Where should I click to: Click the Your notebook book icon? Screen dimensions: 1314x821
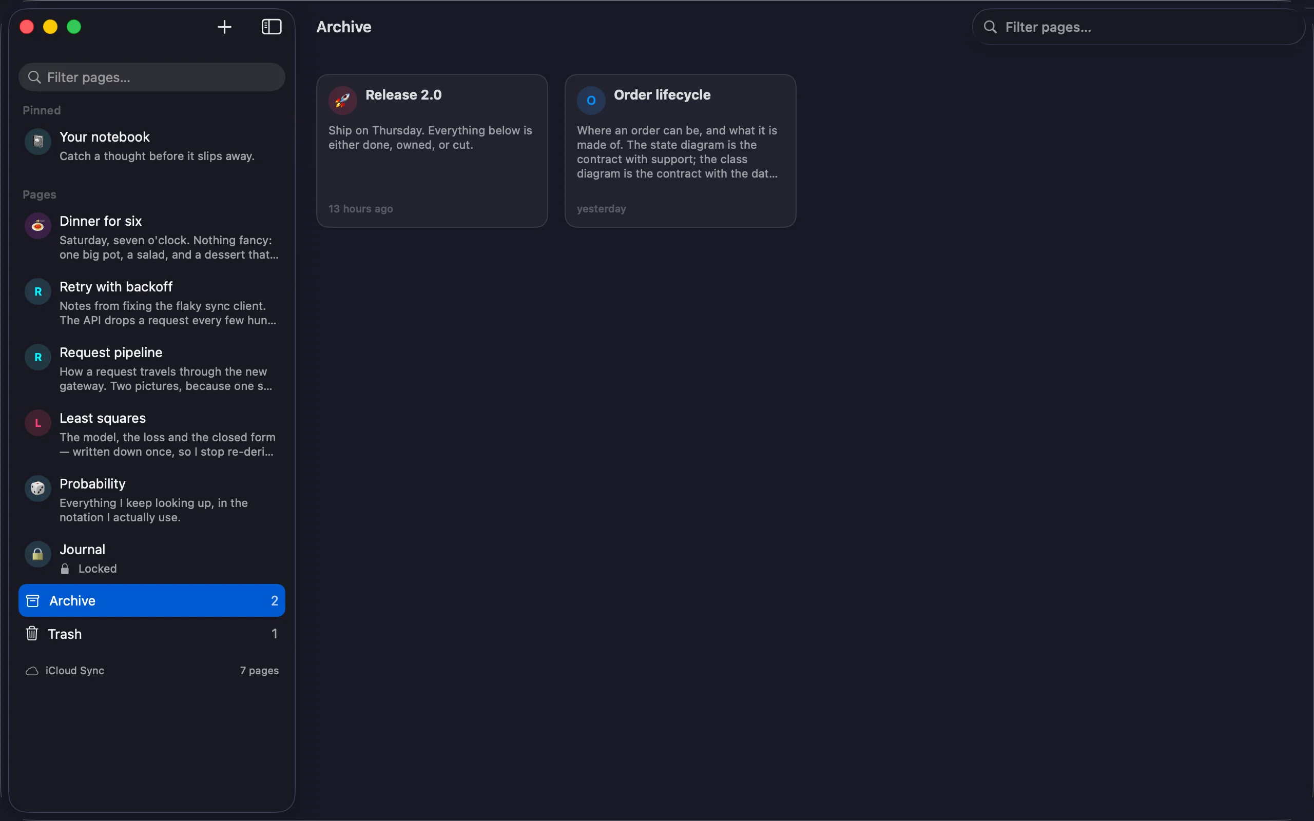38,142
